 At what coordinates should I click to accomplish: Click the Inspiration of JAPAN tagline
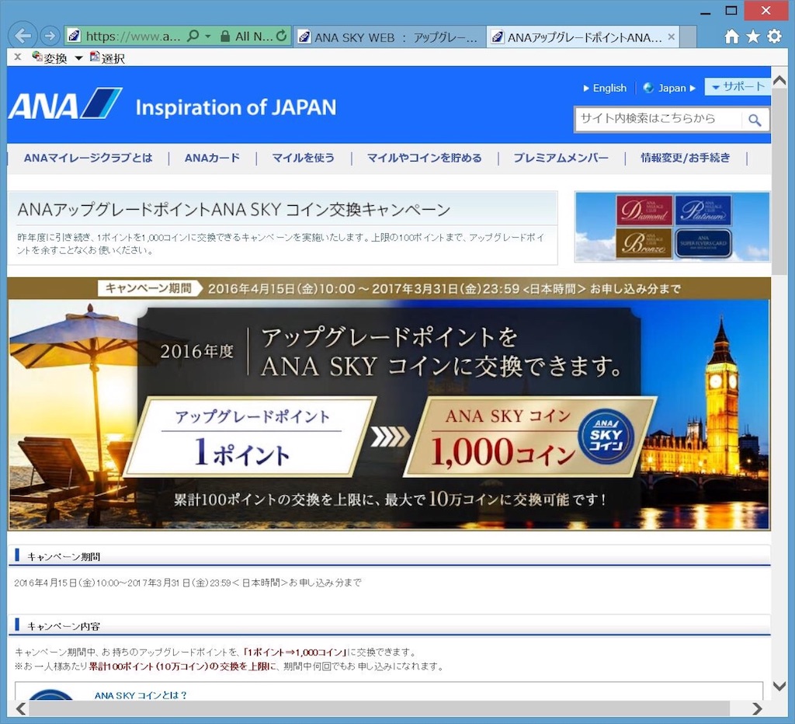tap(236, 107)
